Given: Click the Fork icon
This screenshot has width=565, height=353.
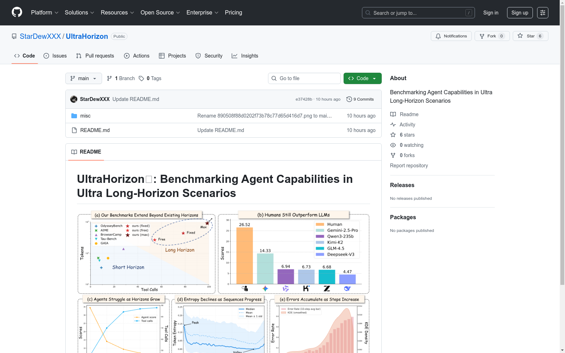Looking at the screenshot, I should [x=482, y=36].
